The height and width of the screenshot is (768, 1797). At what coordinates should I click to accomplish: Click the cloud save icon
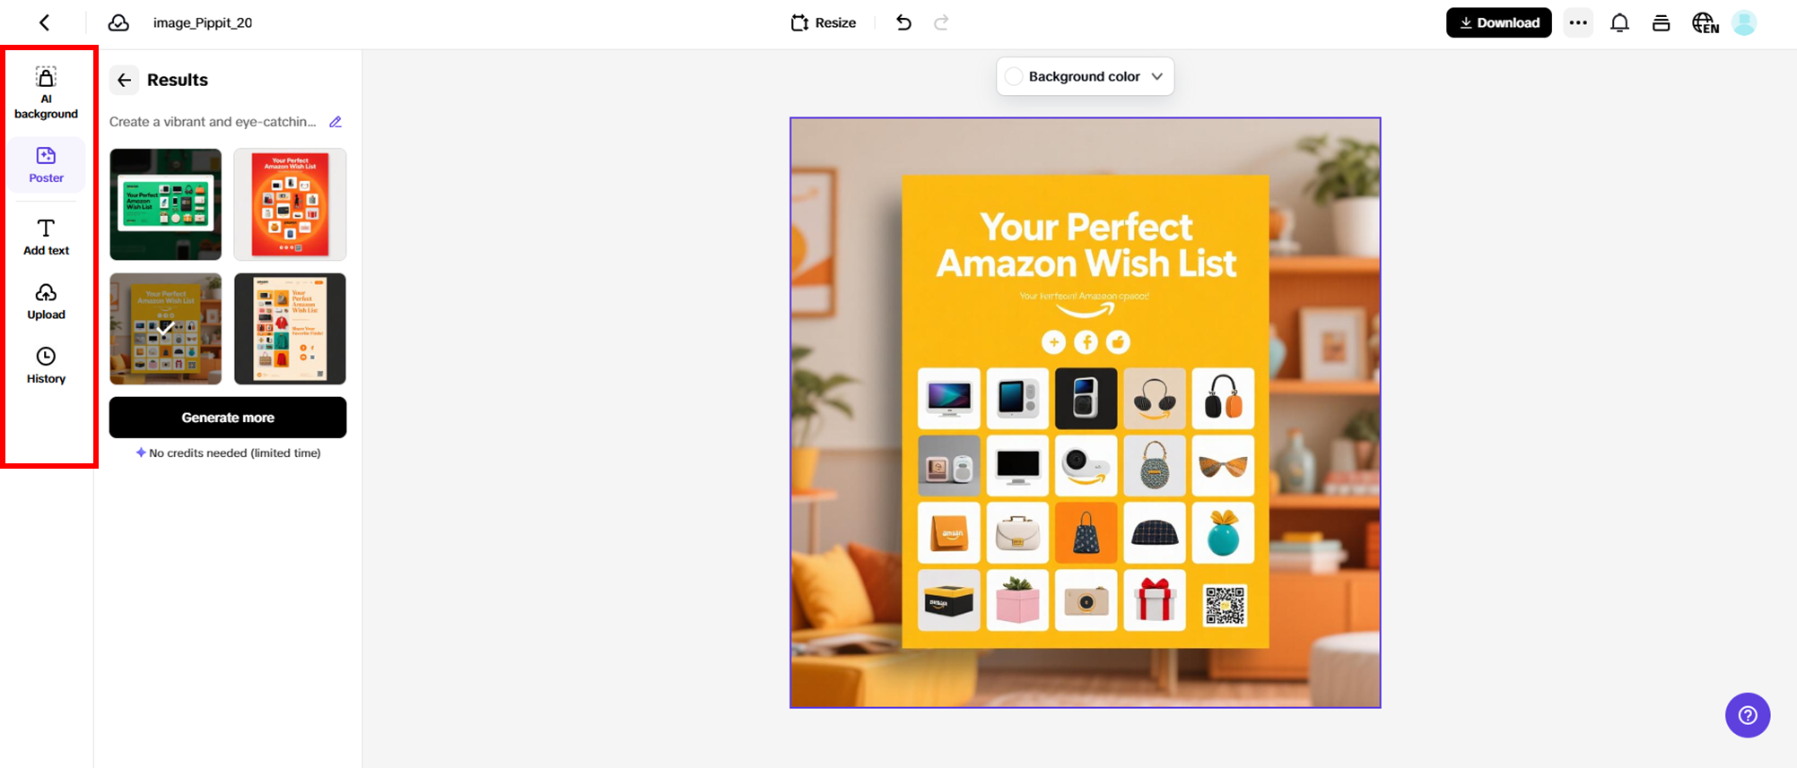pyautogui.click(x=118, y=22)
